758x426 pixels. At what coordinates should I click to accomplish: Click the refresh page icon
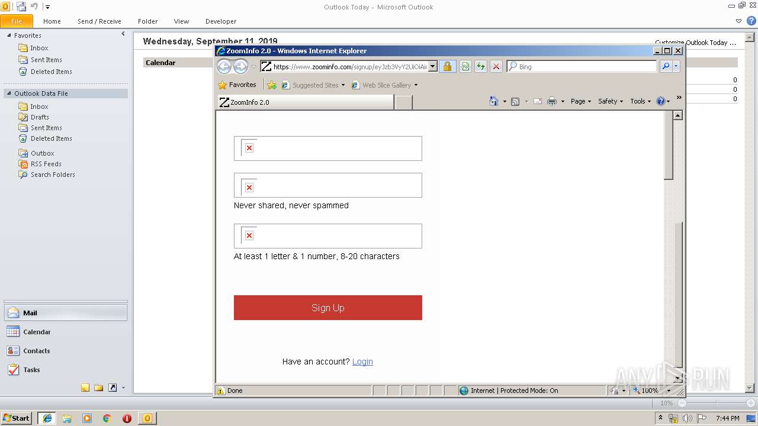tap(481, 66)
